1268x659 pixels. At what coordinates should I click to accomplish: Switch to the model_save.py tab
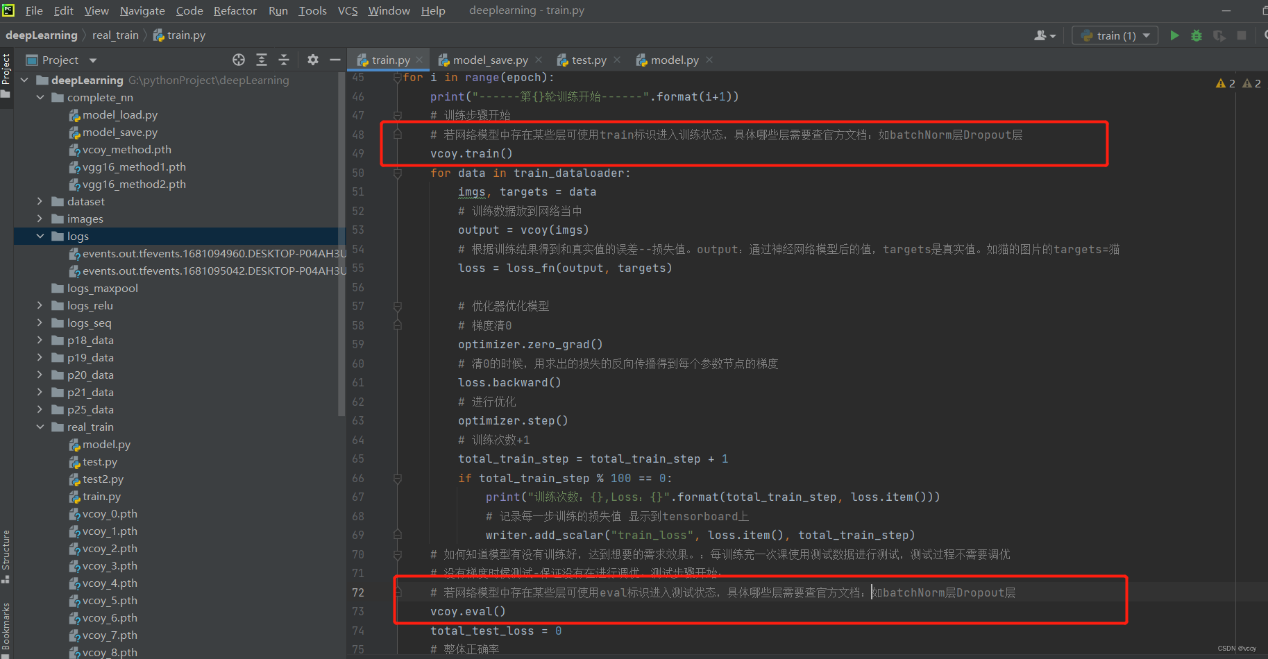coord(490,60)
